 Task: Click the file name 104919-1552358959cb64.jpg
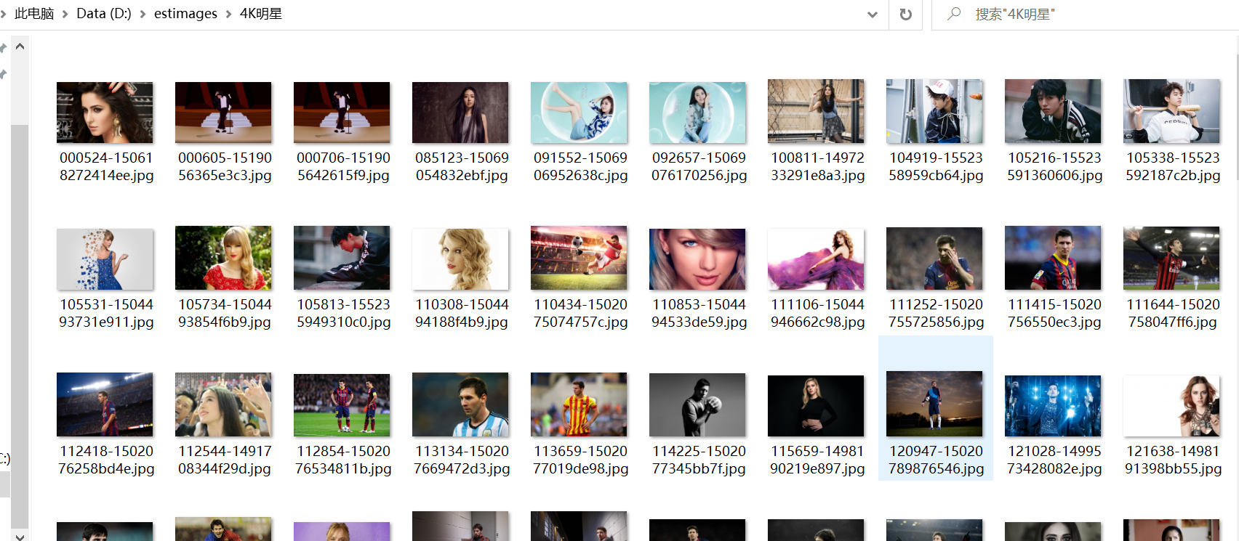[x=936, y=166]
